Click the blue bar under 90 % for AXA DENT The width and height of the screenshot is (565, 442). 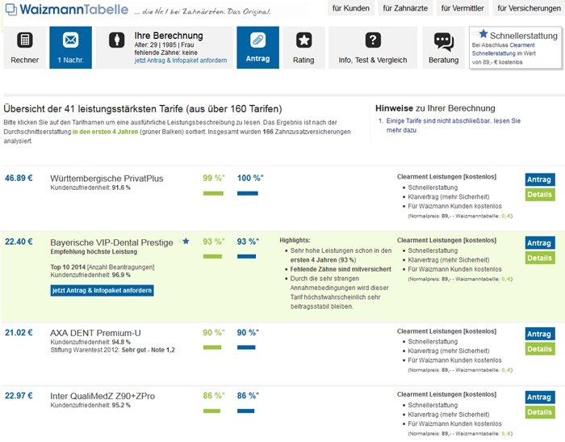246,347
